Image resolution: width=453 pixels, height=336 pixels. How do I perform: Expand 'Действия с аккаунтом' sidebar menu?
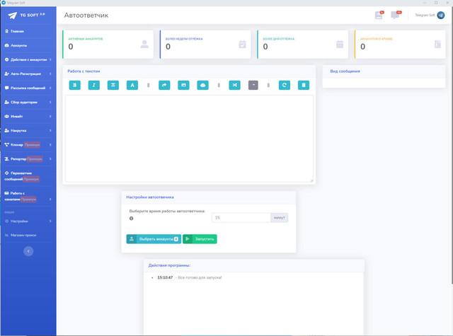(28, 59)
